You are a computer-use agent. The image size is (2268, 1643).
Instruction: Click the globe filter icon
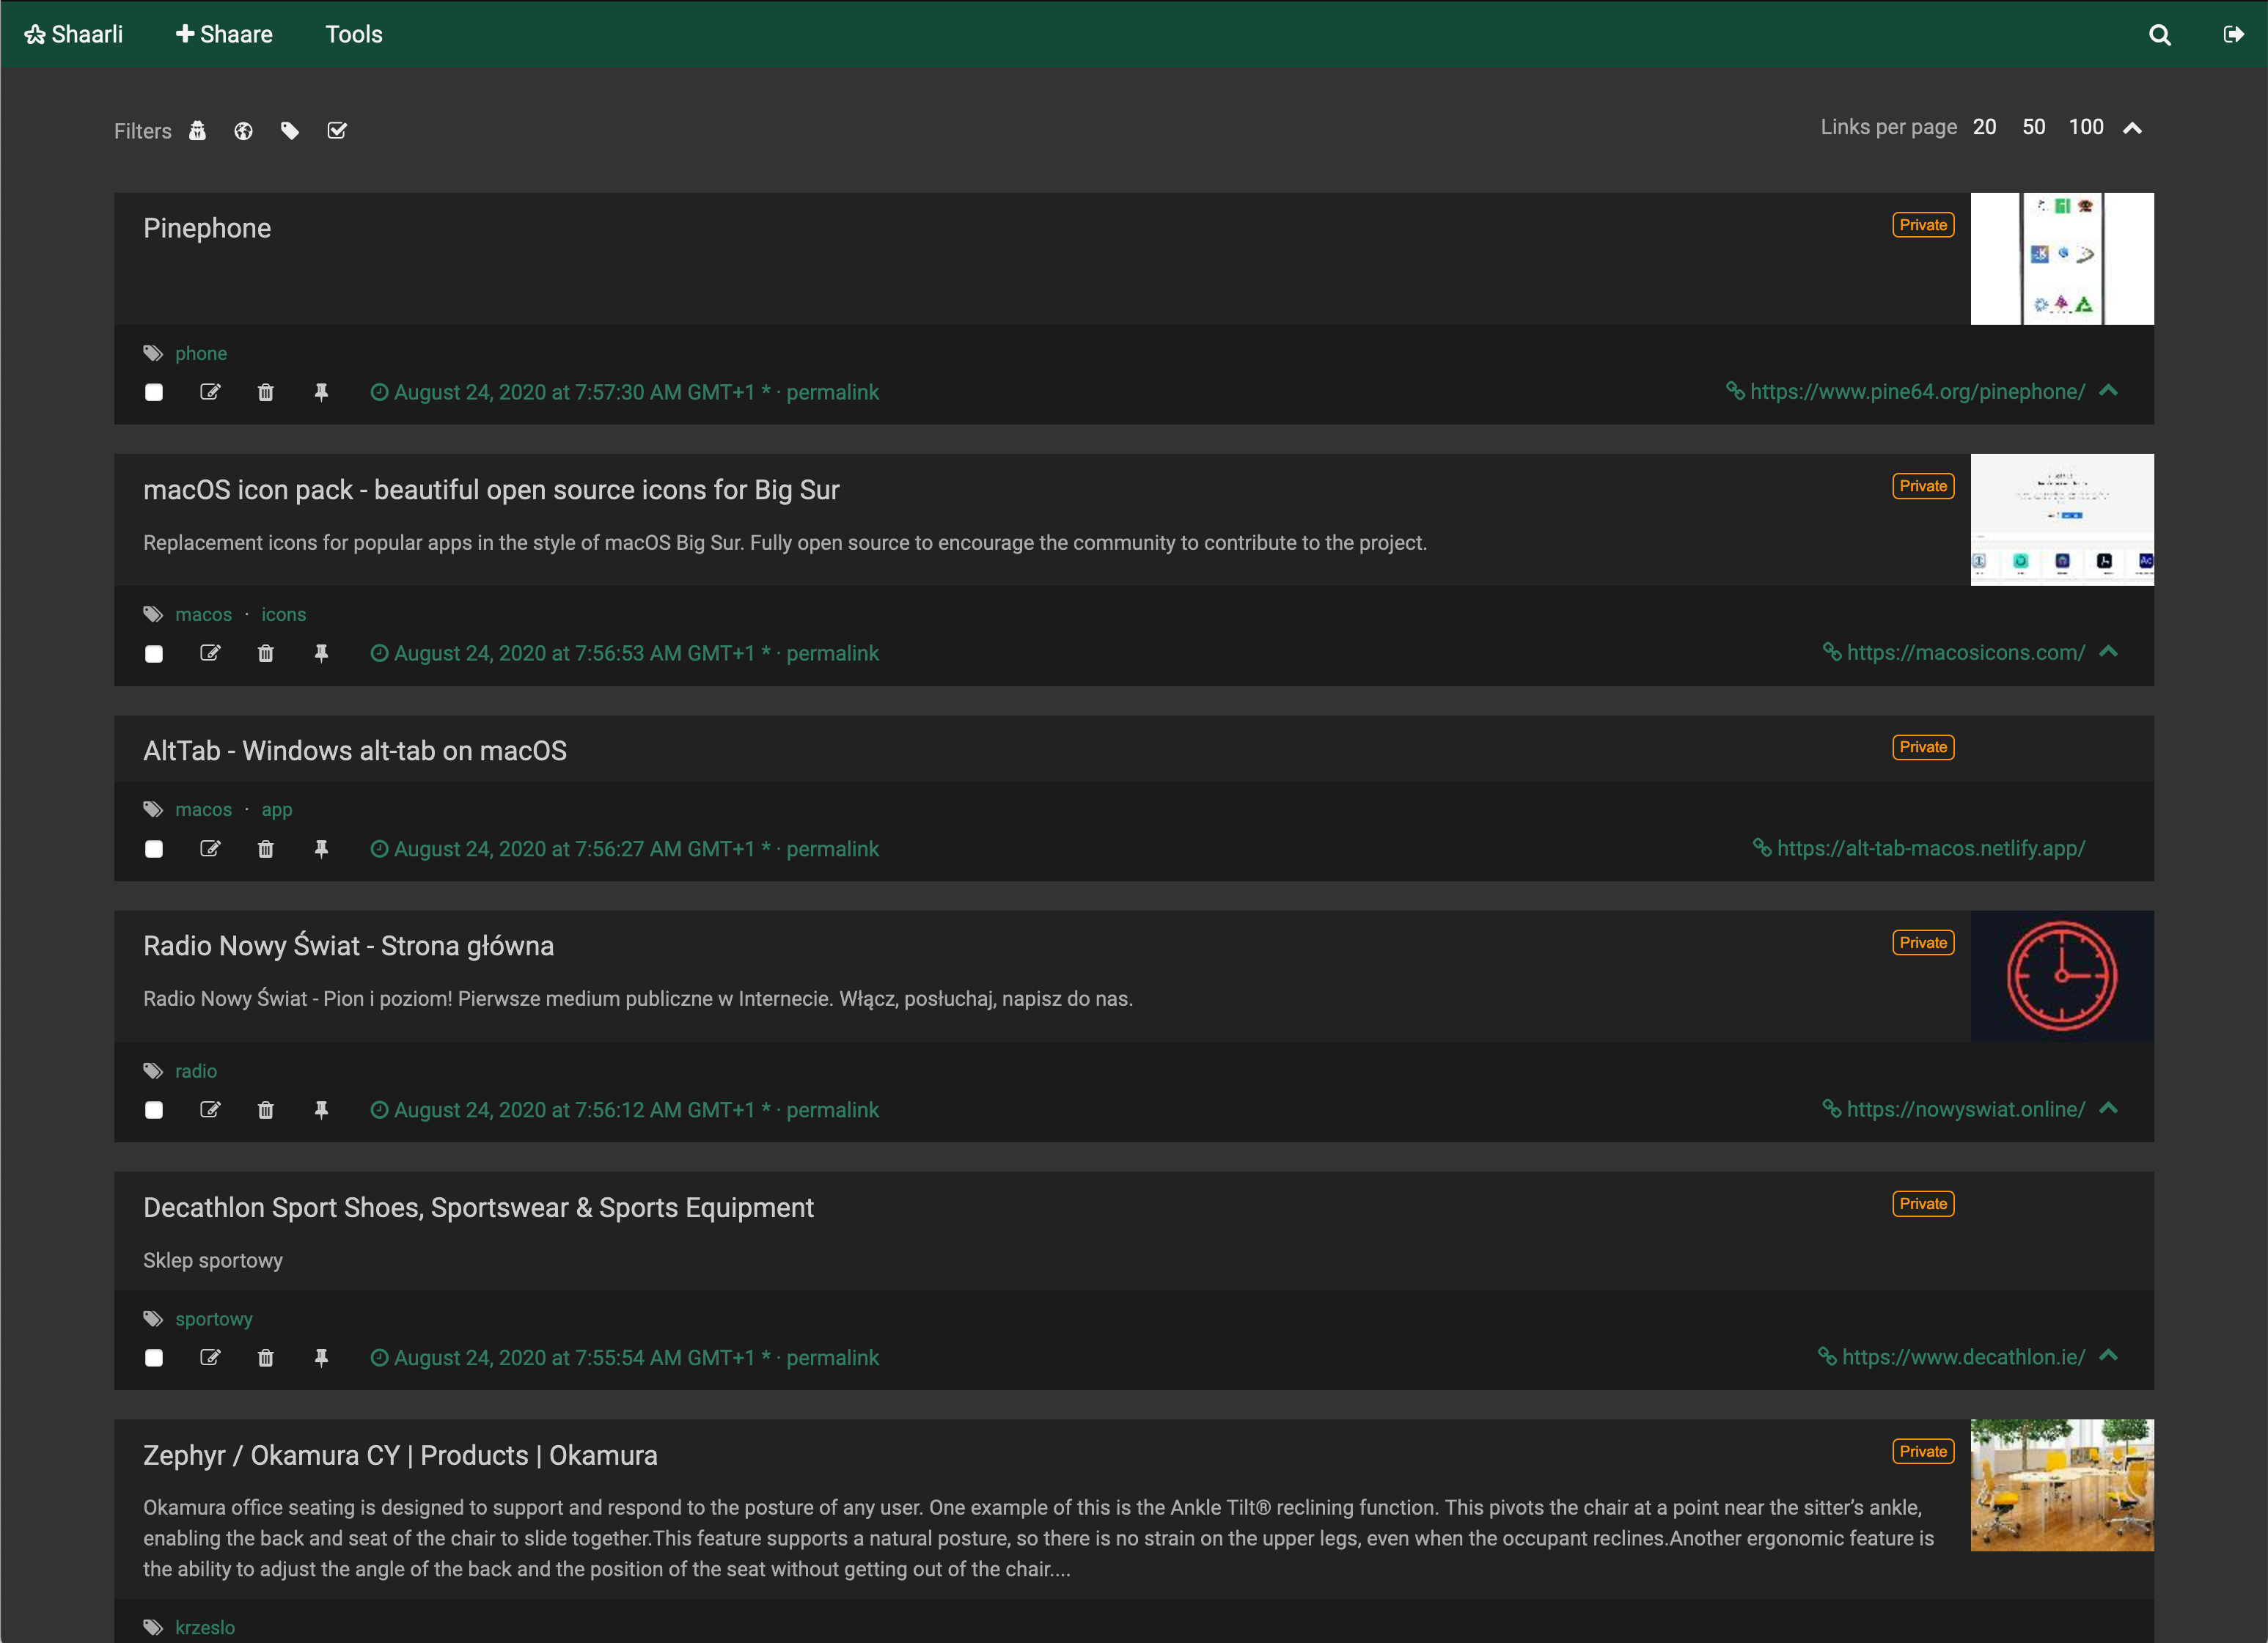point(243,130)
